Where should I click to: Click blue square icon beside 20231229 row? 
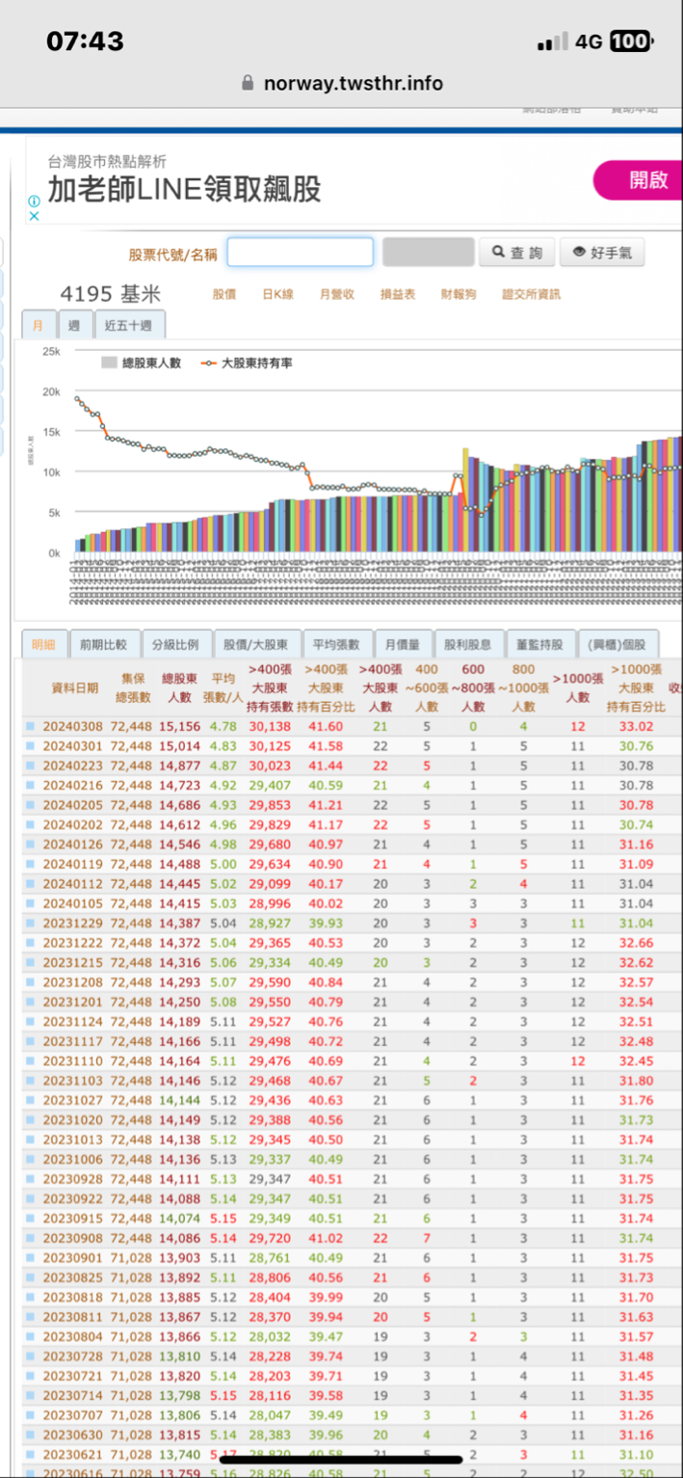point(30,924)
